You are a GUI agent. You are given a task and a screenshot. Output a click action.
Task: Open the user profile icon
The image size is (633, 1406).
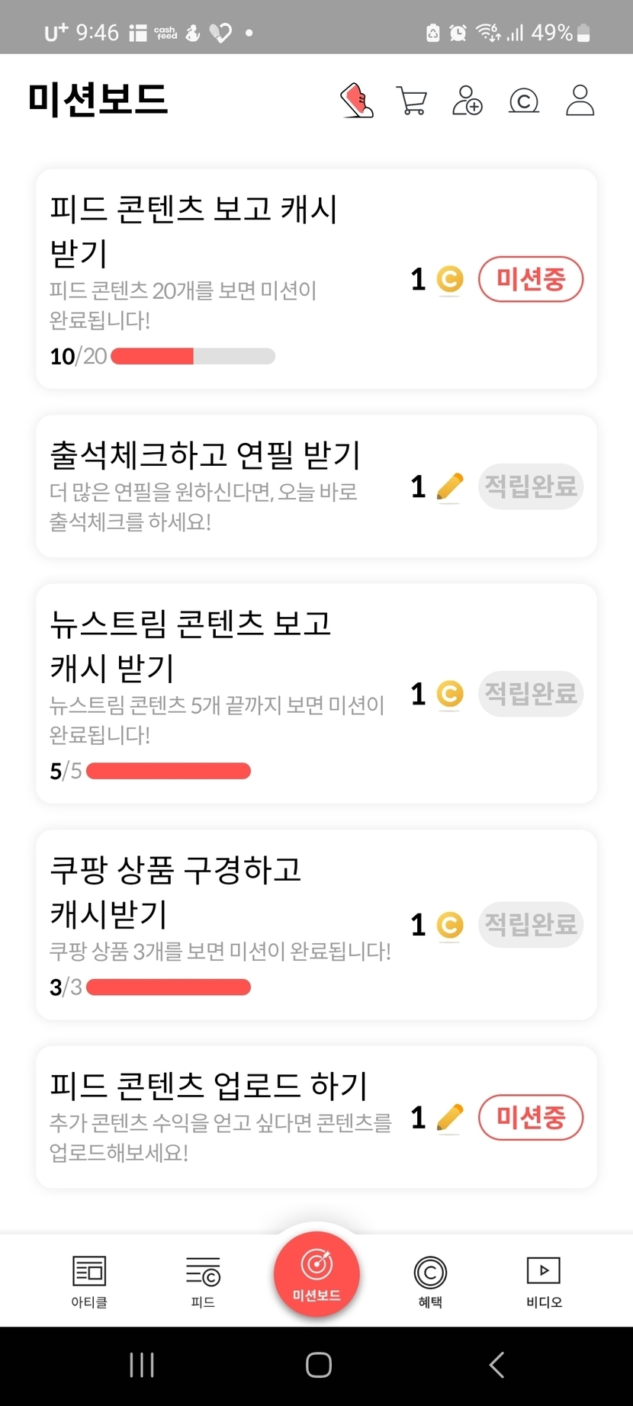[x=580, y=101]
